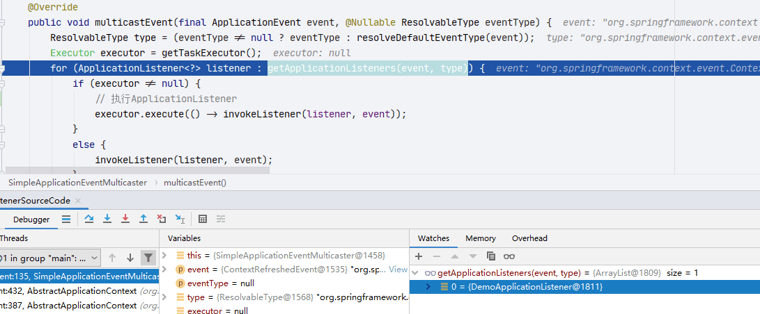The image size is (760, 314).
Task: Toggle the threads layout lines icon
Action: click(66, 219)
